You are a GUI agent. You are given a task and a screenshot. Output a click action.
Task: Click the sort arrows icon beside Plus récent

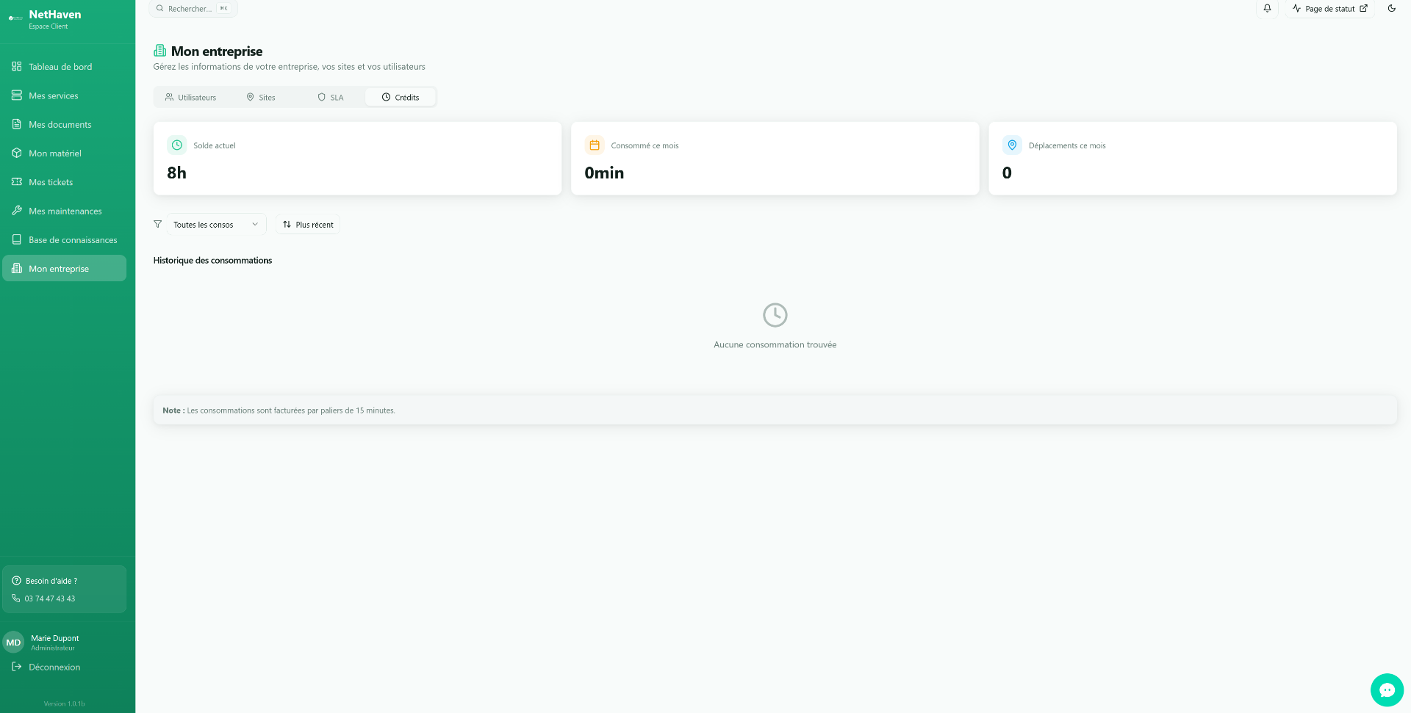pos(287,225)
